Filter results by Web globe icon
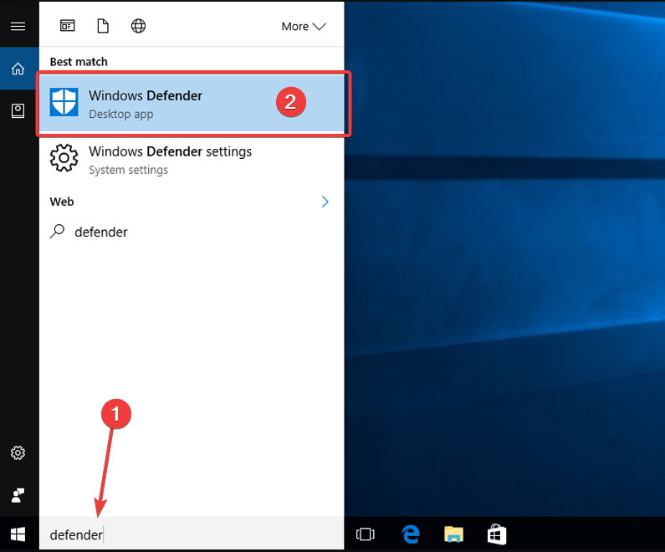665x552 pixels. [138, 26]
